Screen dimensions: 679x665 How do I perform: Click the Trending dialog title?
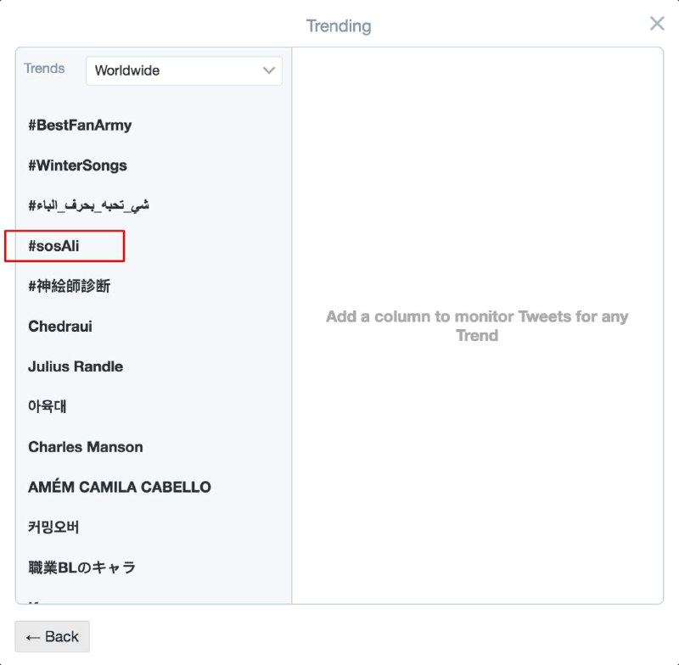339,26
